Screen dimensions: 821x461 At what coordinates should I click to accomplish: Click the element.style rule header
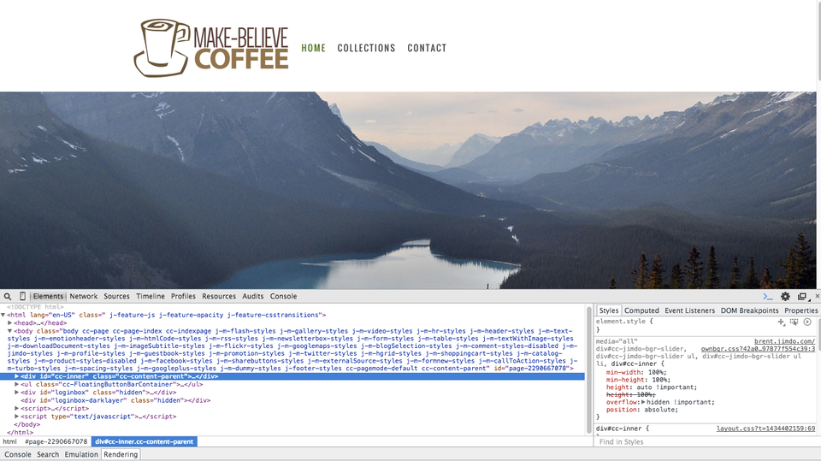click(624, 322)
